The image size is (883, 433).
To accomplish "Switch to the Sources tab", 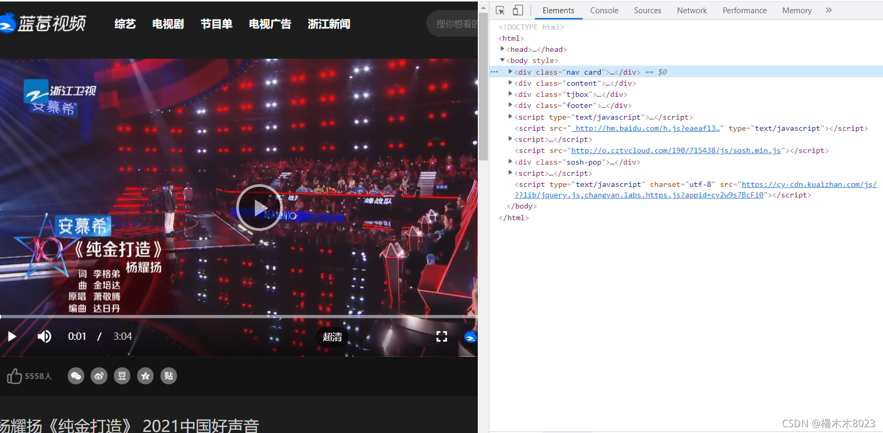I will pos(647,11).
